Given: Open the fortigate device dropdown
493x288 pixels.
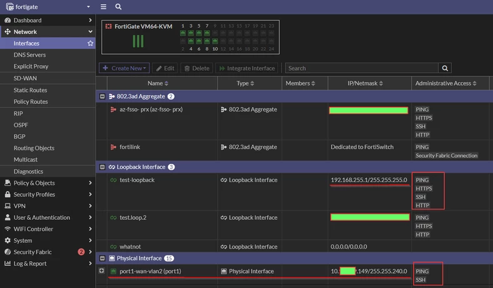Looking at the screenshot, I should (88, 7).
